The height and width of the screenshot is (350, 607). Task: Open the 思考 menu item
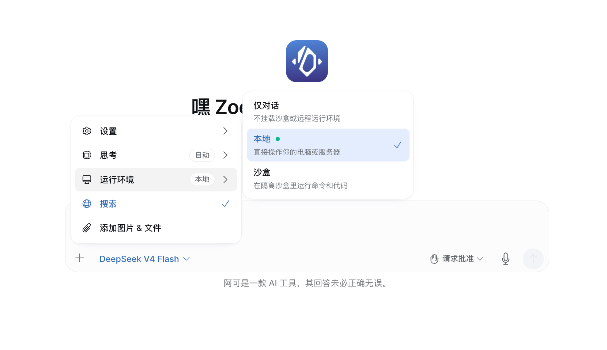[156, 155]
